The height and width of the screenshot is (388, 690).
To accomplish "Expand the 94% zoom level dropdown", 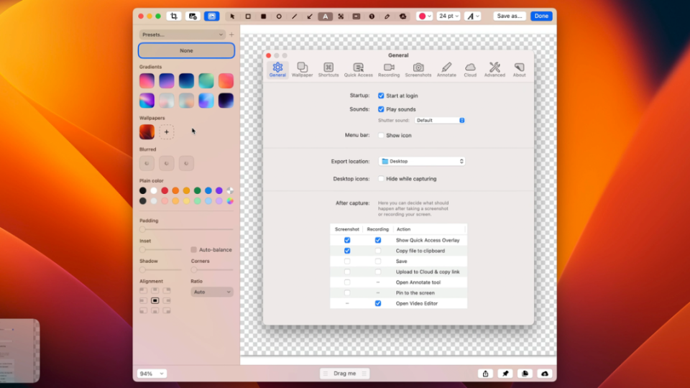I will click(x=152, y=374).
